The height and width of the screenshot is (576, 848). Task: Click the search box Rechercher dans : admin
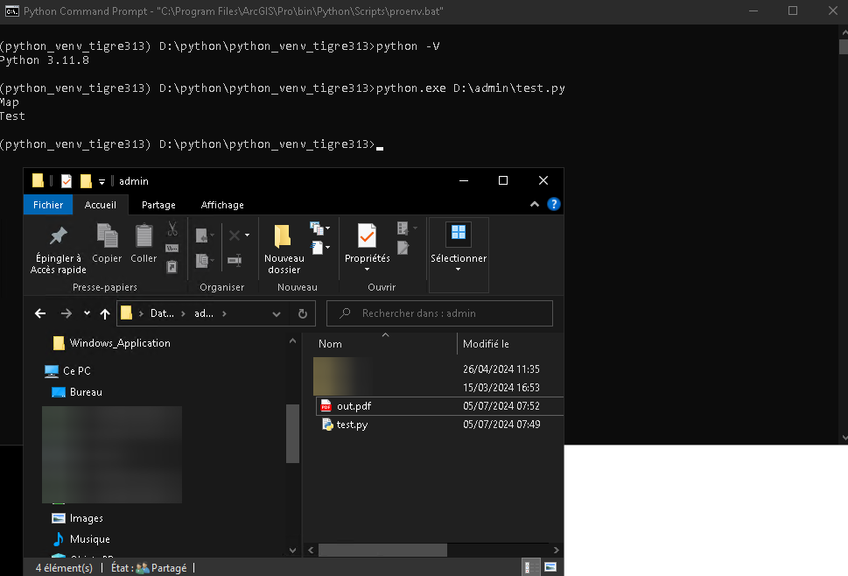coord(439,313)
